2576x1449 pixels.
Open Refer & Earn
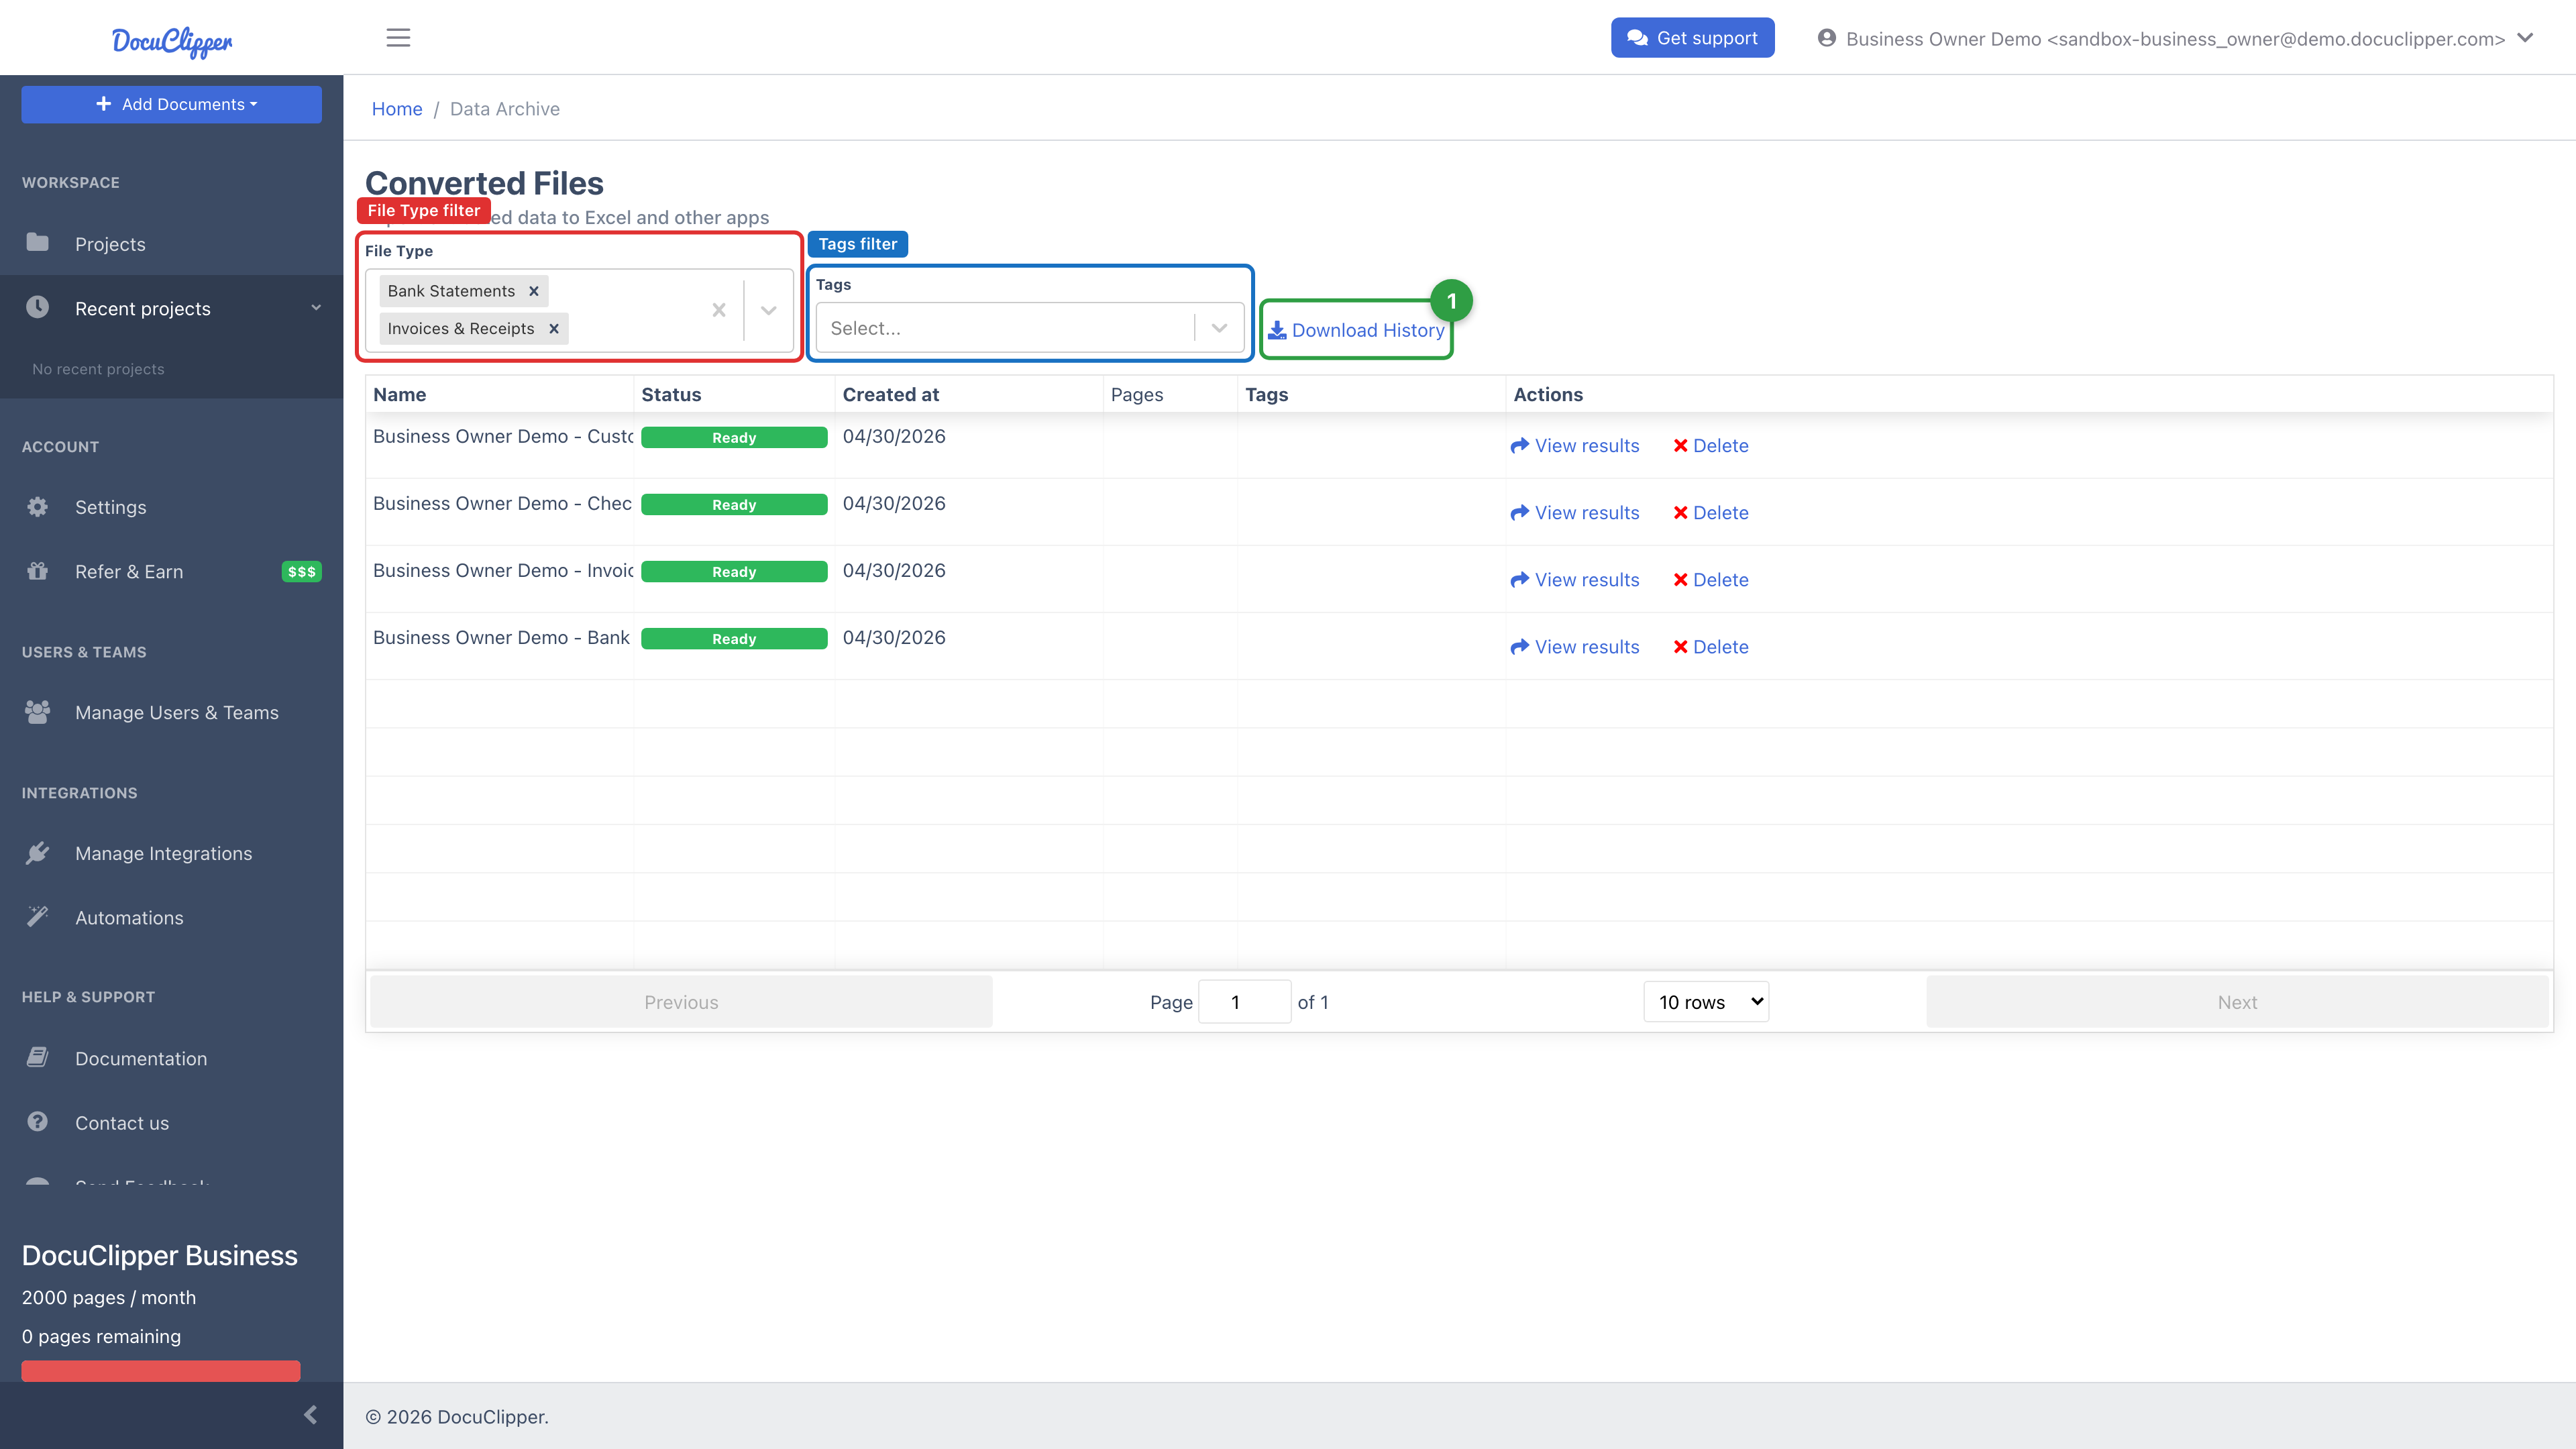click(x=129, y=571)
